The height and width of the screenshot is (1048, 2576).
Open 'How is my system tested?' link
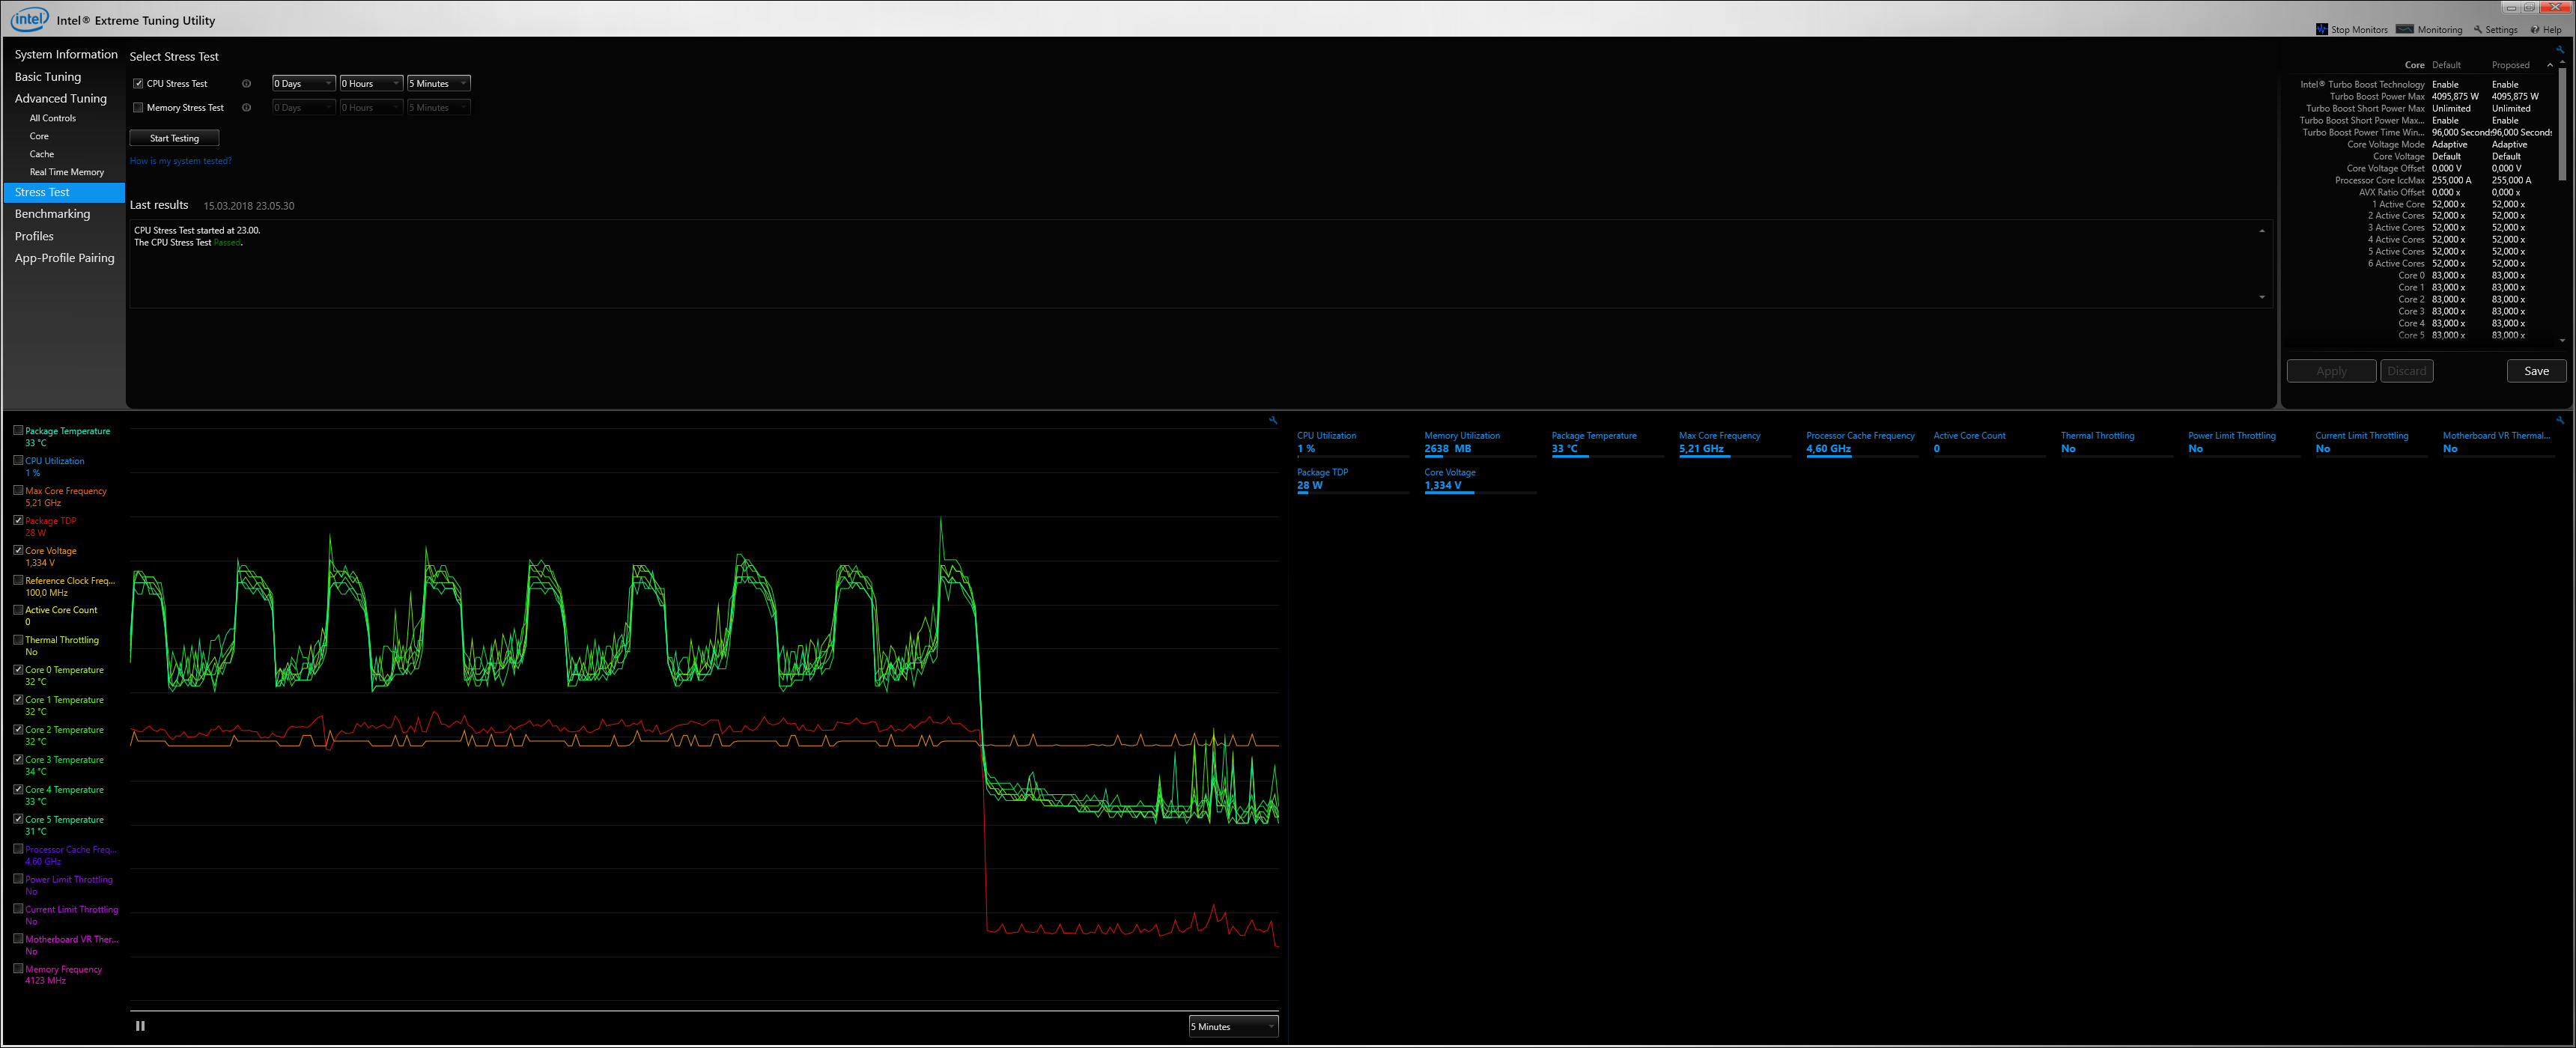tap(180, 161)
